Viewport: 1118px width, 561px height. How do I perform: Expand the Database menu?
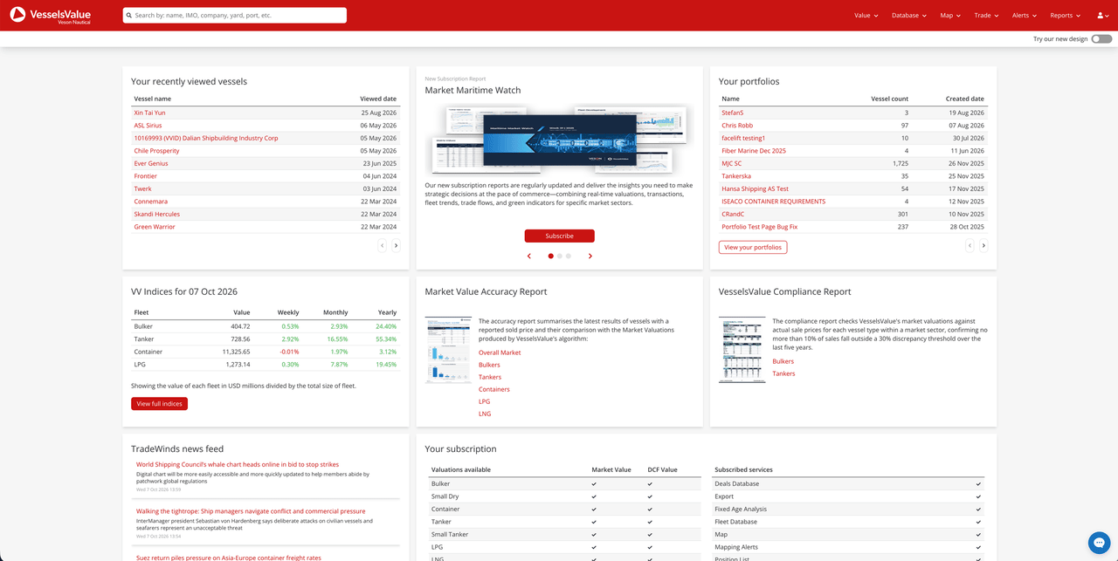[910, 15]
